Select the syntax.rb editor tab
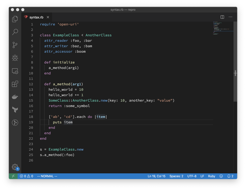This screenshot has width=246, height=190. 36,17
